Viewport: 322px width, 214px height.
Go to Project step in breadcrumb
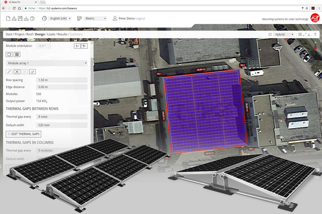[x=19, y=35]
